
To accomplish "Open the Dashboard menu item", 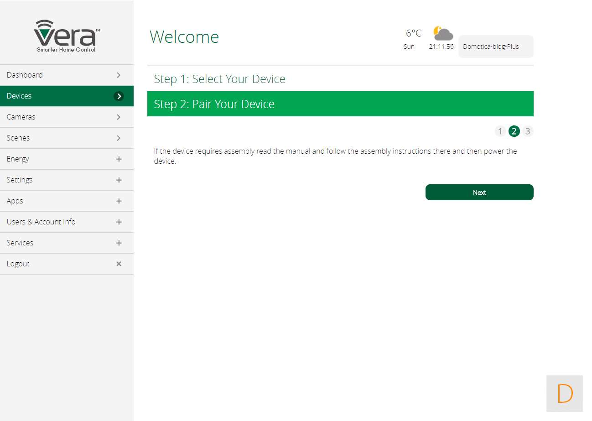I will point(25,75).
